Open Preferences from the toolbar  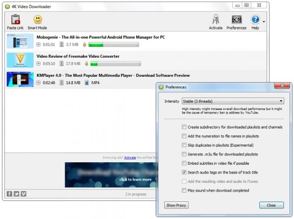[237, 19]
